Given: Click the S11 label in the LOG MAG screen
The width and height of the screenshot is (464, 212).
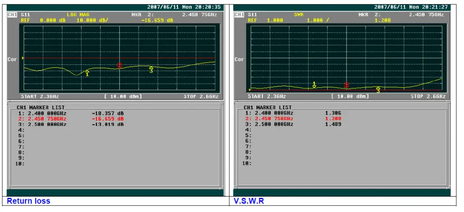Looking at the screenshot, I should coord(25,14).
